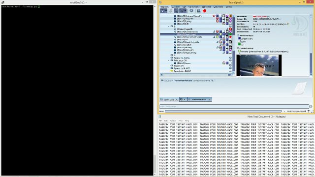Collapse the Server Groups section
Screen dimensions: 315x177
point(238,35)
